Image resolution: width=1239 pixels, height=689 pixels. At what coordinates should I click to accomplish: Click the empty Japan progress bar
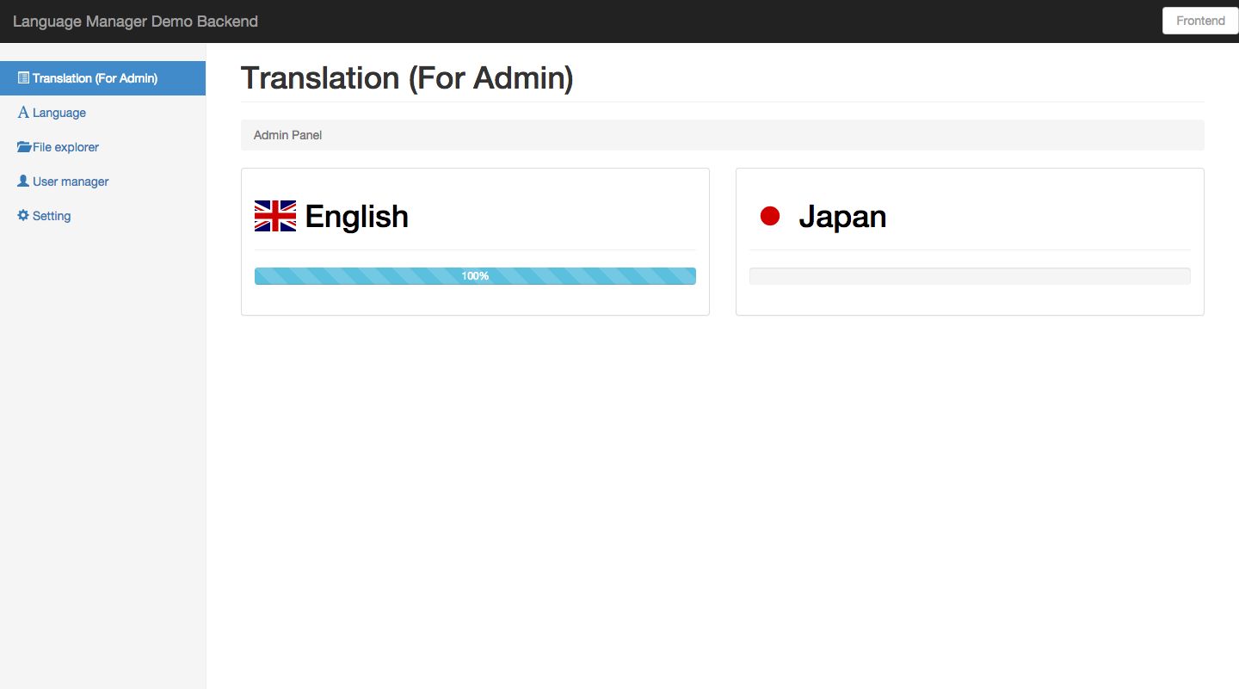pos(970,276)
